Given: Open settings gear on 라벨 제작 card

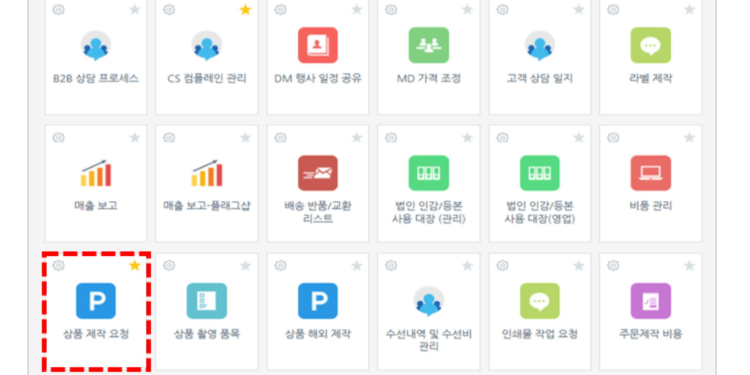Looking at the screenshot, I should pyautogui.click(x=613, y=9).
